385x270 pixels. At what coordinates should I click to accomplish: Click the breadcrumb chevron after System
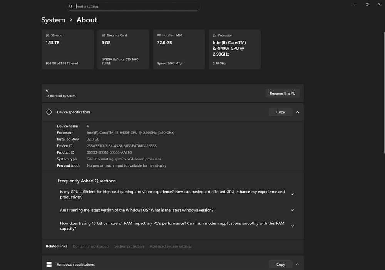point(71,20)
